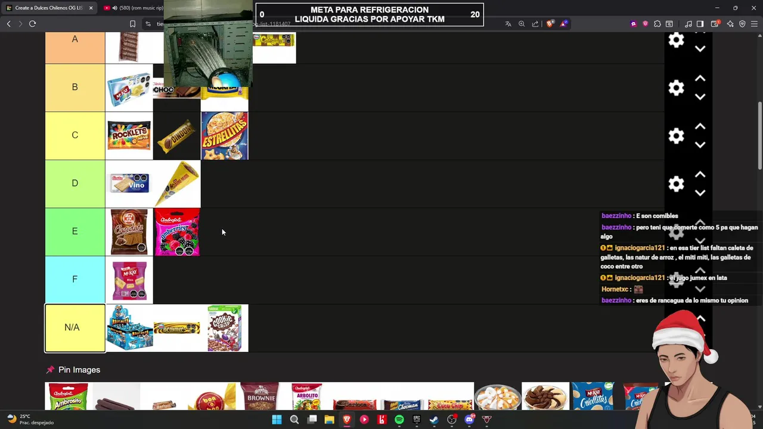This screenshot has height=429, width=763.
Task: Select Estrellitas cereal image in tier C
Action: (x=224, y=136)
